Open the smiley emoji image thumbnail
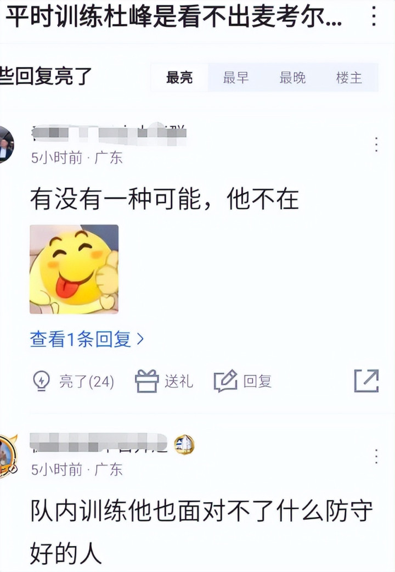 (74, 269)
